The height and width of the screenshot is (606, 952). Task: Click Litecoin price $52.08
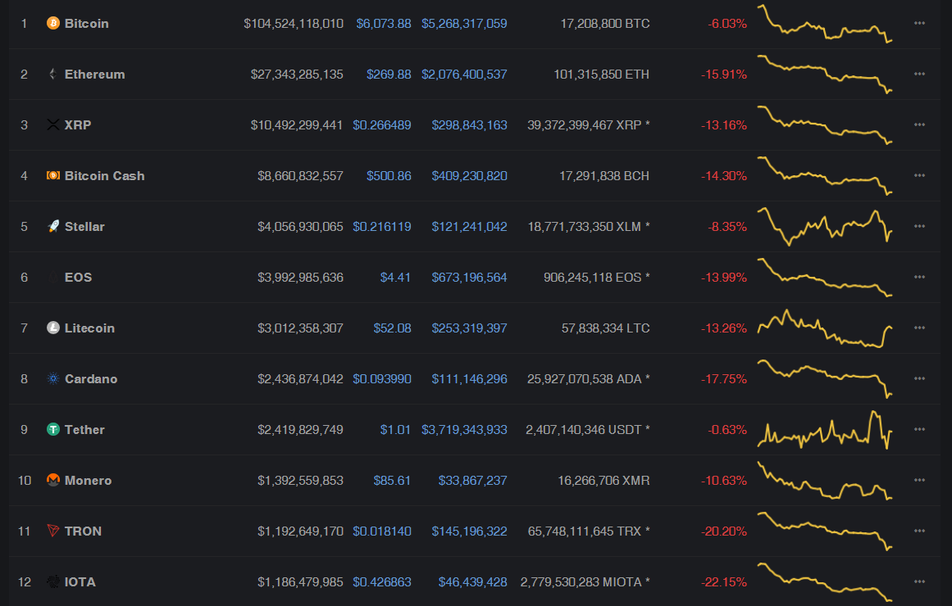[392, 328]
